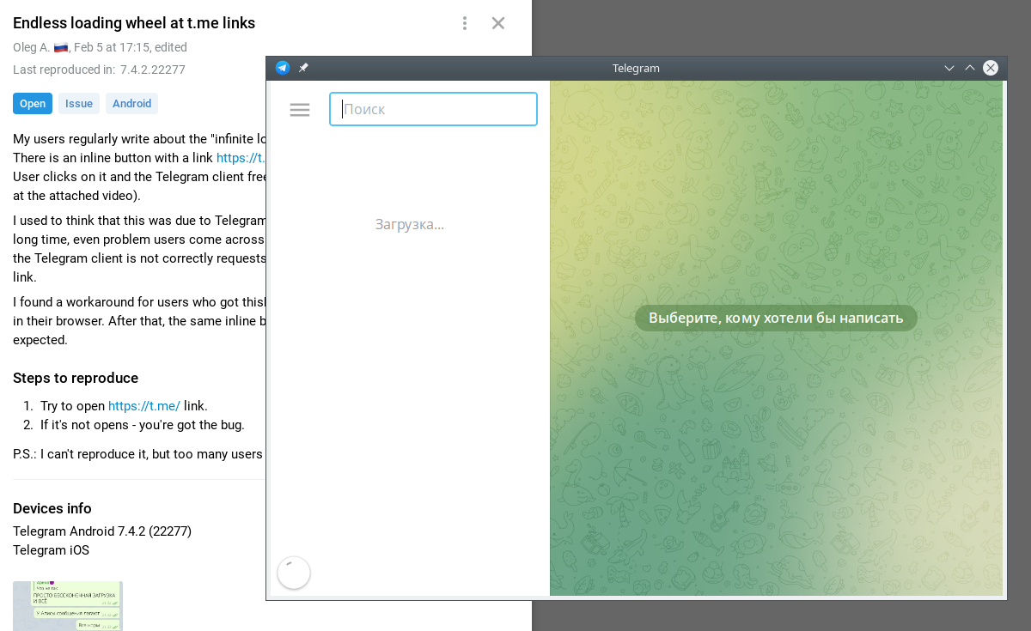Click the 'Telegram iOS' line
The image size is (1031, 631).
(51, 550)
